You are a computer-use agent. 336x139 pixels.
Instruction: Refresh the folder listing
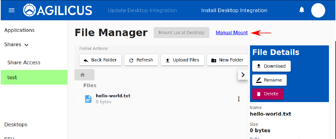click(141, 60)
